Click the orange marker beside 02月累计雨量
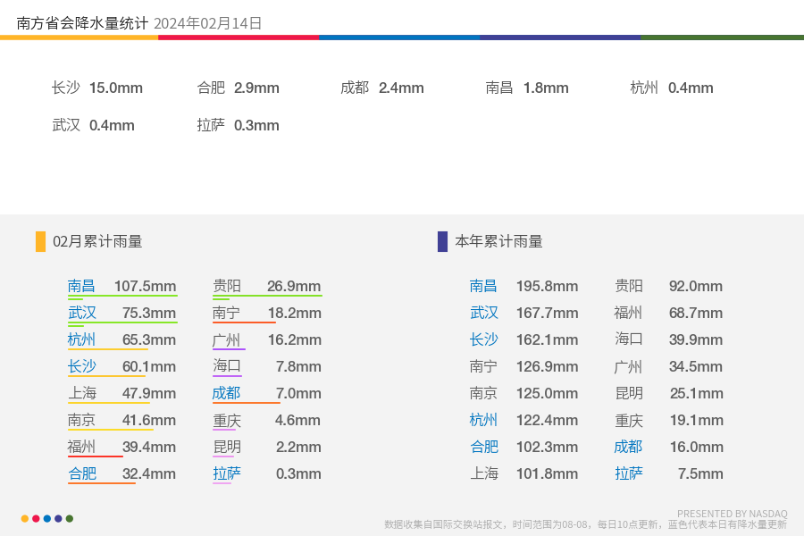804x536 pixels. 40,241
